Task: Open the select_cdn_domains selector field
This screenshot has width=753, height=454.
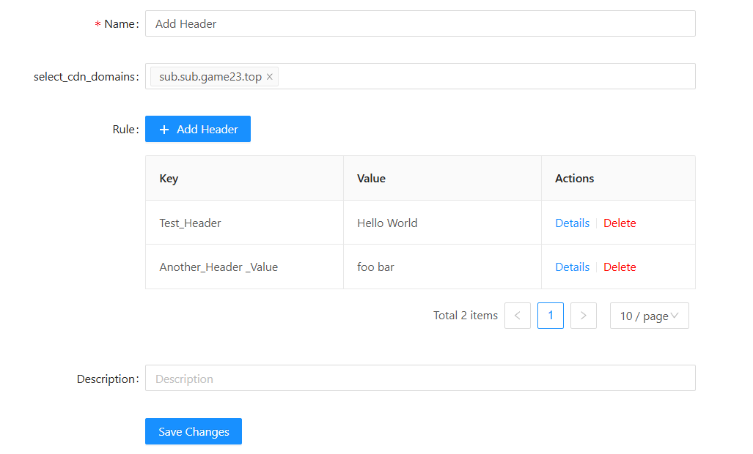Action: tap(484, 76)
